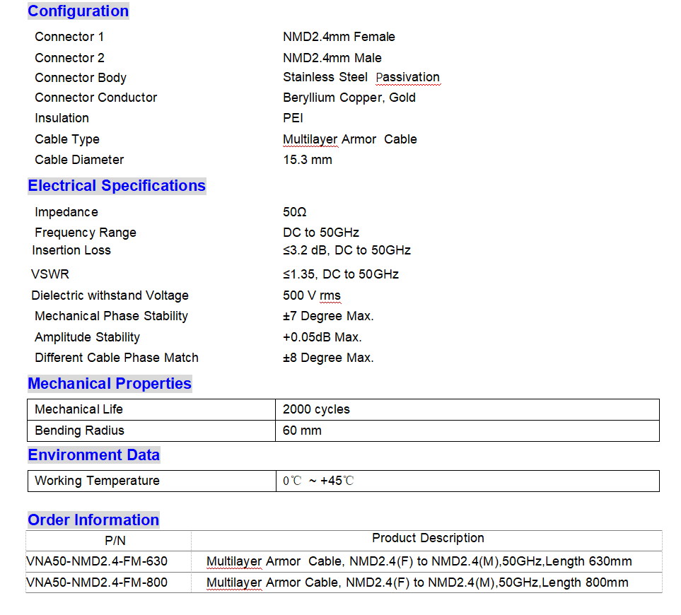
Task: Select the Connector 2 label
Action: point(69,58)
